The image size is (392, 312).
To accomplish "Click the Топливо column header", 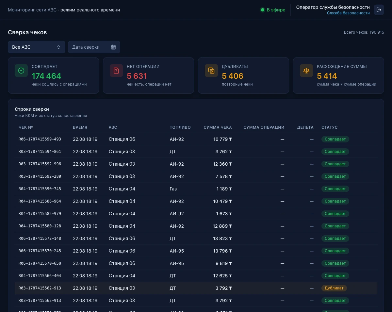I will click(180, 127).
